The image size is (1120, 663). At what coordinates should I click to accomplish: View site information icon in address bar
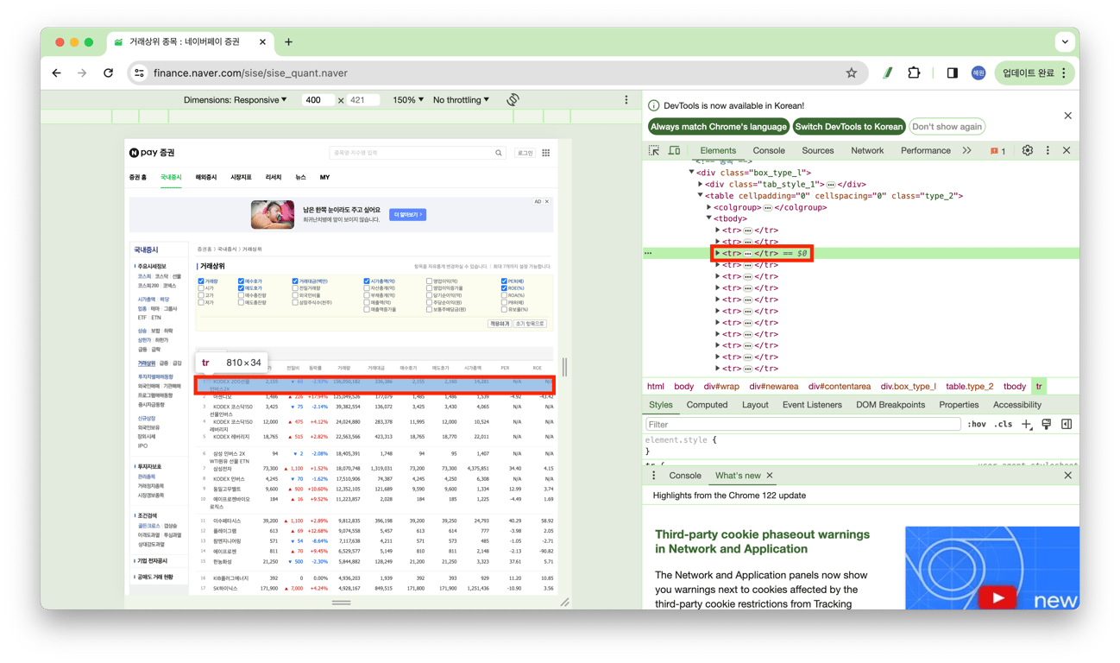[139, 73]
